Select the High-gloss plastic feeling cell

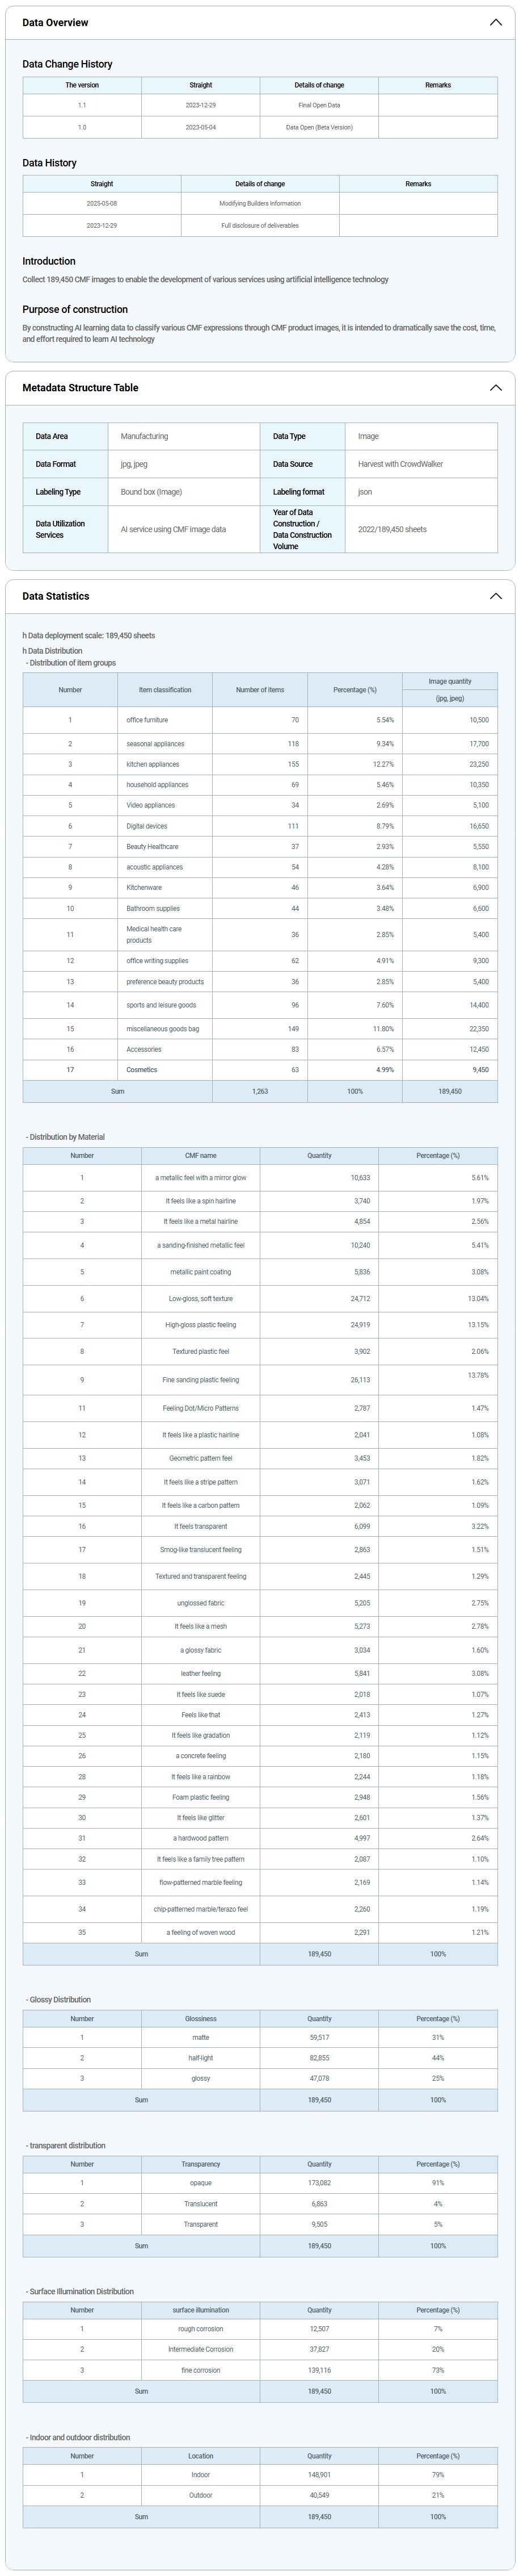tap(201, 1325)
